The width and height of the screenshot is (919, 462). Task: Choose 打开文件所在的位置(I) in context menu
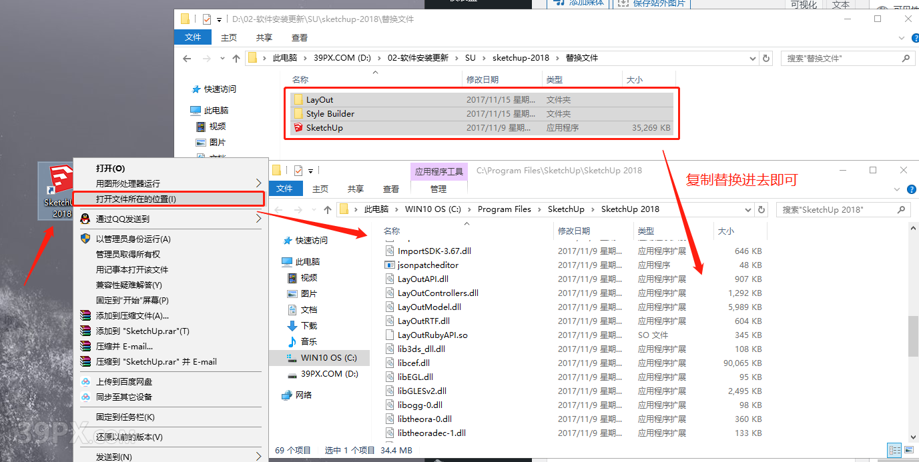click(136, 199)
